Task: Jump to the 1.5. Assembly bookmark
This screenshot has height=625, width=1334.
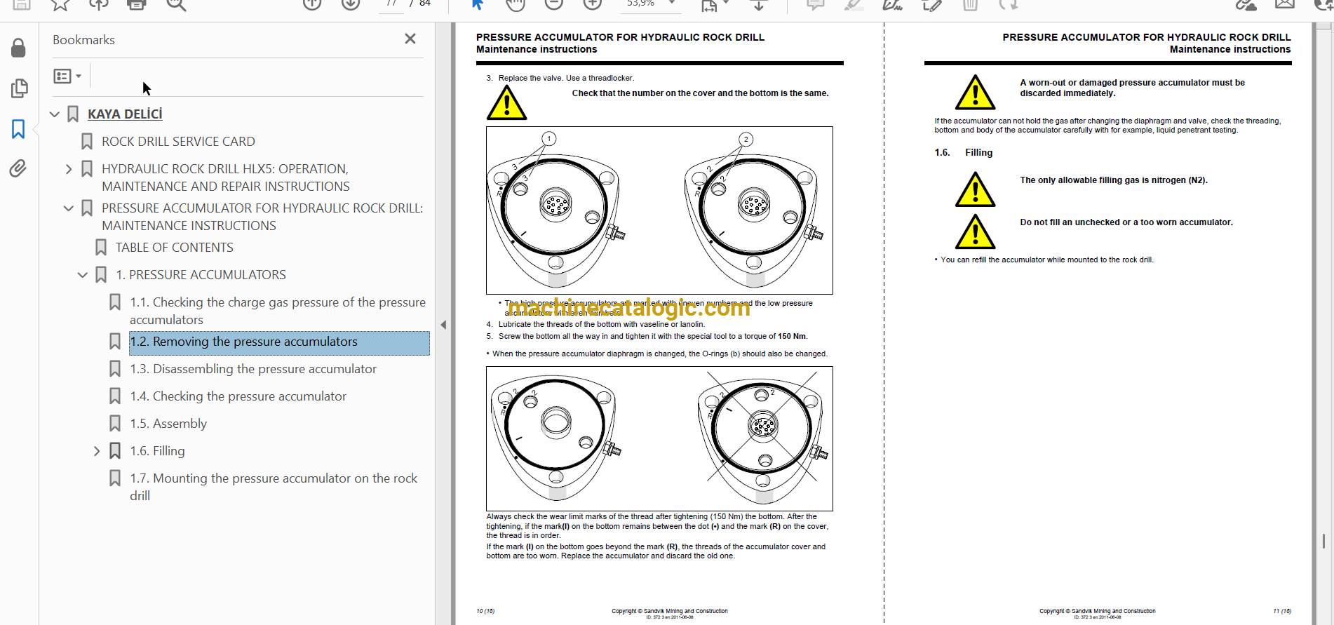Action: [168, 424]
